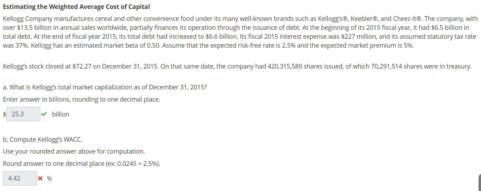The height and width of the screenshot is (191, 481).
Task: Click 'Use your rounded answer above for computation.'
Action: tap(74, 151)
